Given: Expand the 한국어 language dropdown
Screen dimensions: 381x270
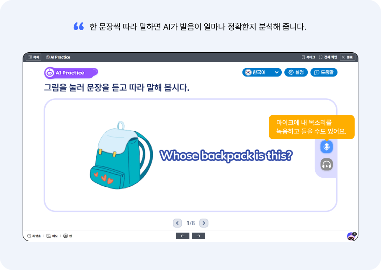Looking at the screenshot, I should (x=262, y=72).
